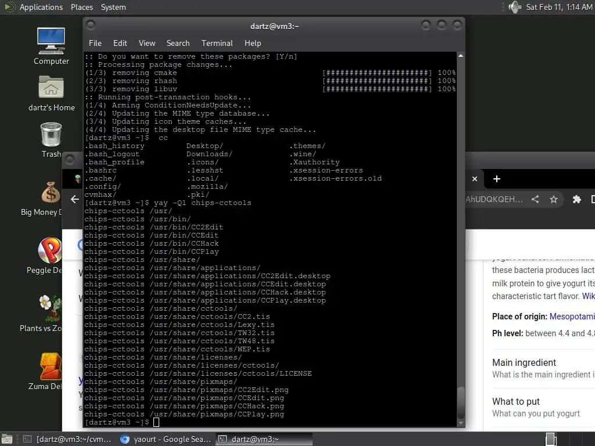This screenshot has width=595, height=446.
Task: Click the volume speaker icon in panel
Action: click(514, 7)
